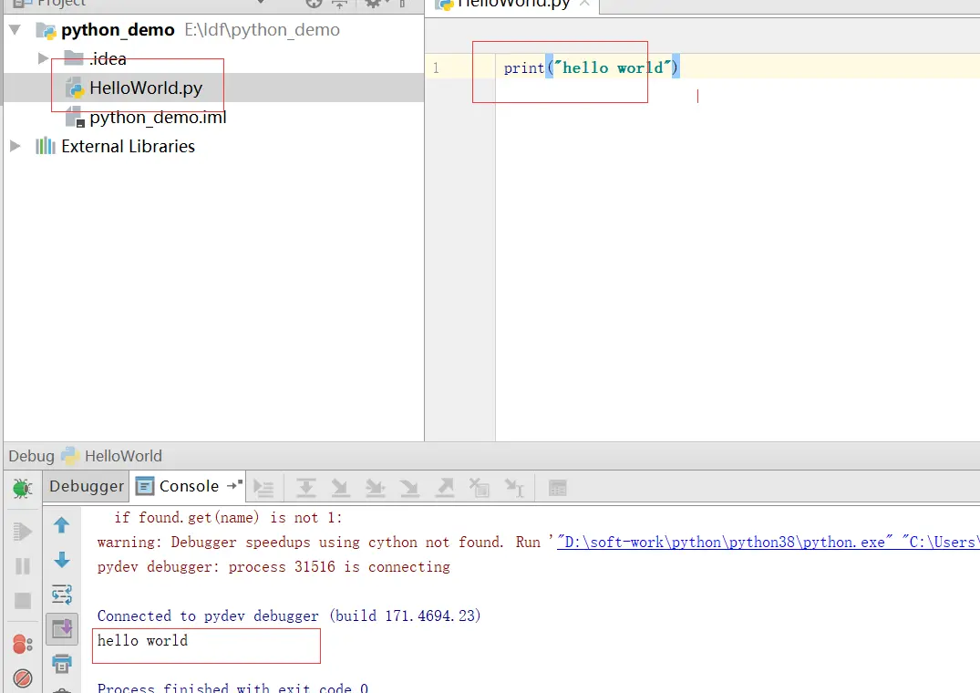Screen dimensions: 980x693
Task: Toggle Mute Breakpoints crossed-circle icon
Action: tap(23, 678)
